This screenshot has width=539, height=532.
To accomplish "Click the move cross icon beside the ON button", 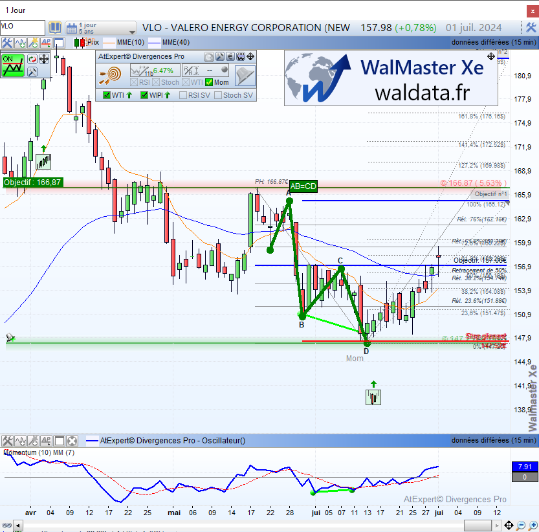I will pyautogui.click(x=44, y=59).
